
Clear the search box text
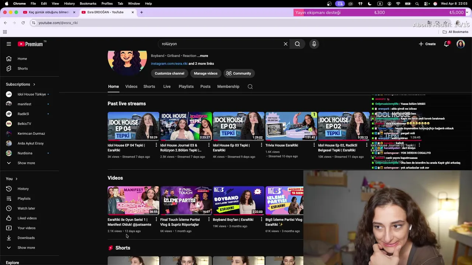[x=285, y=44]
